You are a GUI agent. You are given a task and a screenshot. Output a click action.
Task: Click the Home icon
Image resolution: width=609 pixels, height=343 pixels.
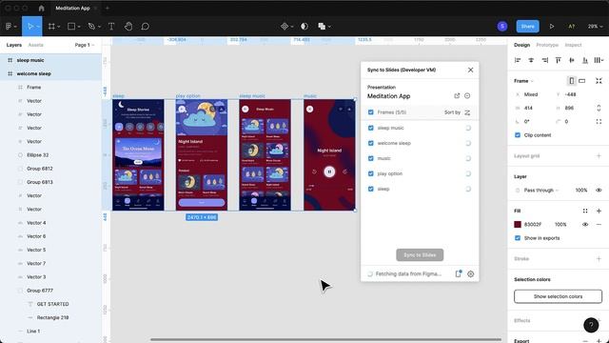click(42, 9)
